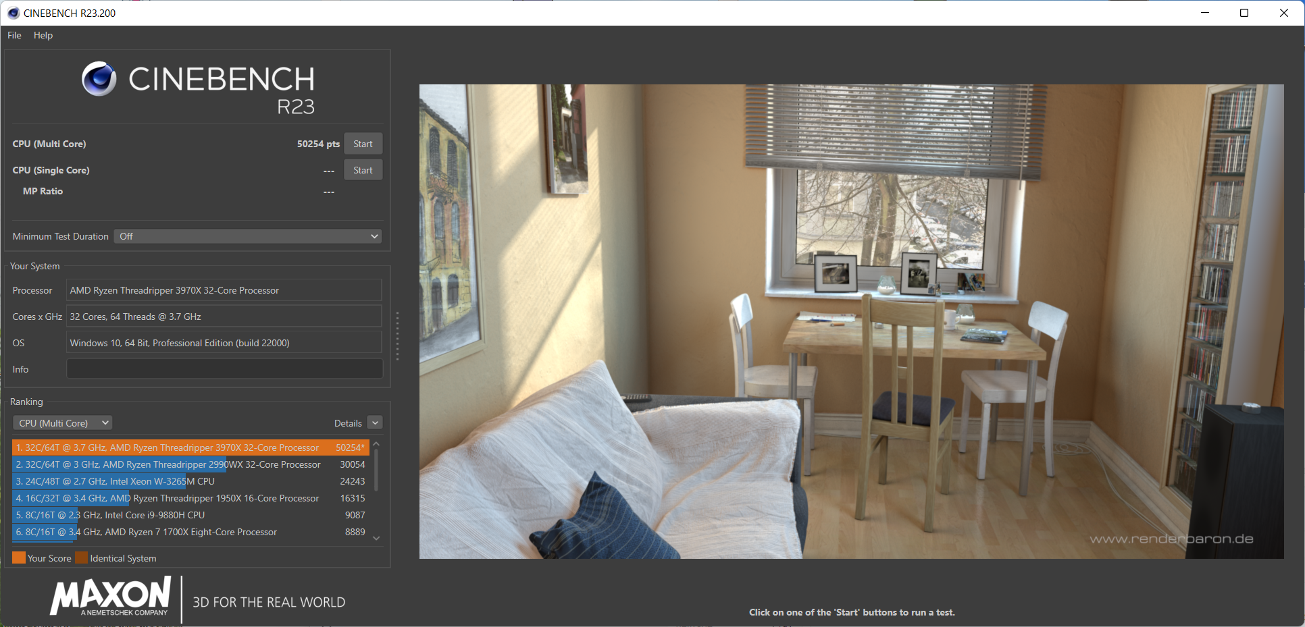The width and height of the screenshot is (1305, 627).
Task: Click the Cinebench app icon in title bar
Action: pos(13,13)
